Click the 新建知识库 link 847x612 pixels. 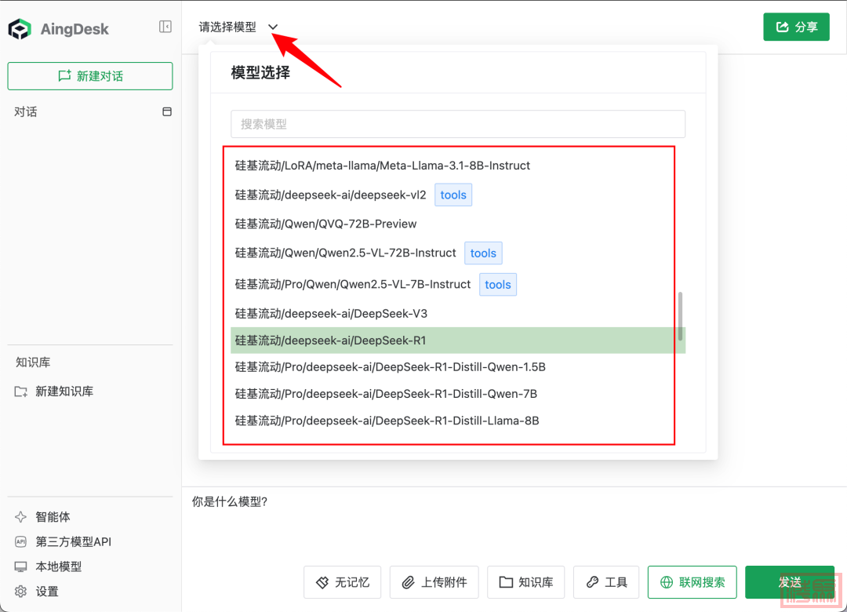(x=64, y=392)
